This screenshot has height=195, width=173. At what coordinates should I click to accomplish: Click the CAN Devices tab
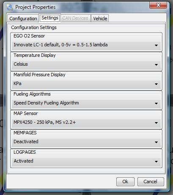pyautogui.click(x=75, y=18)
